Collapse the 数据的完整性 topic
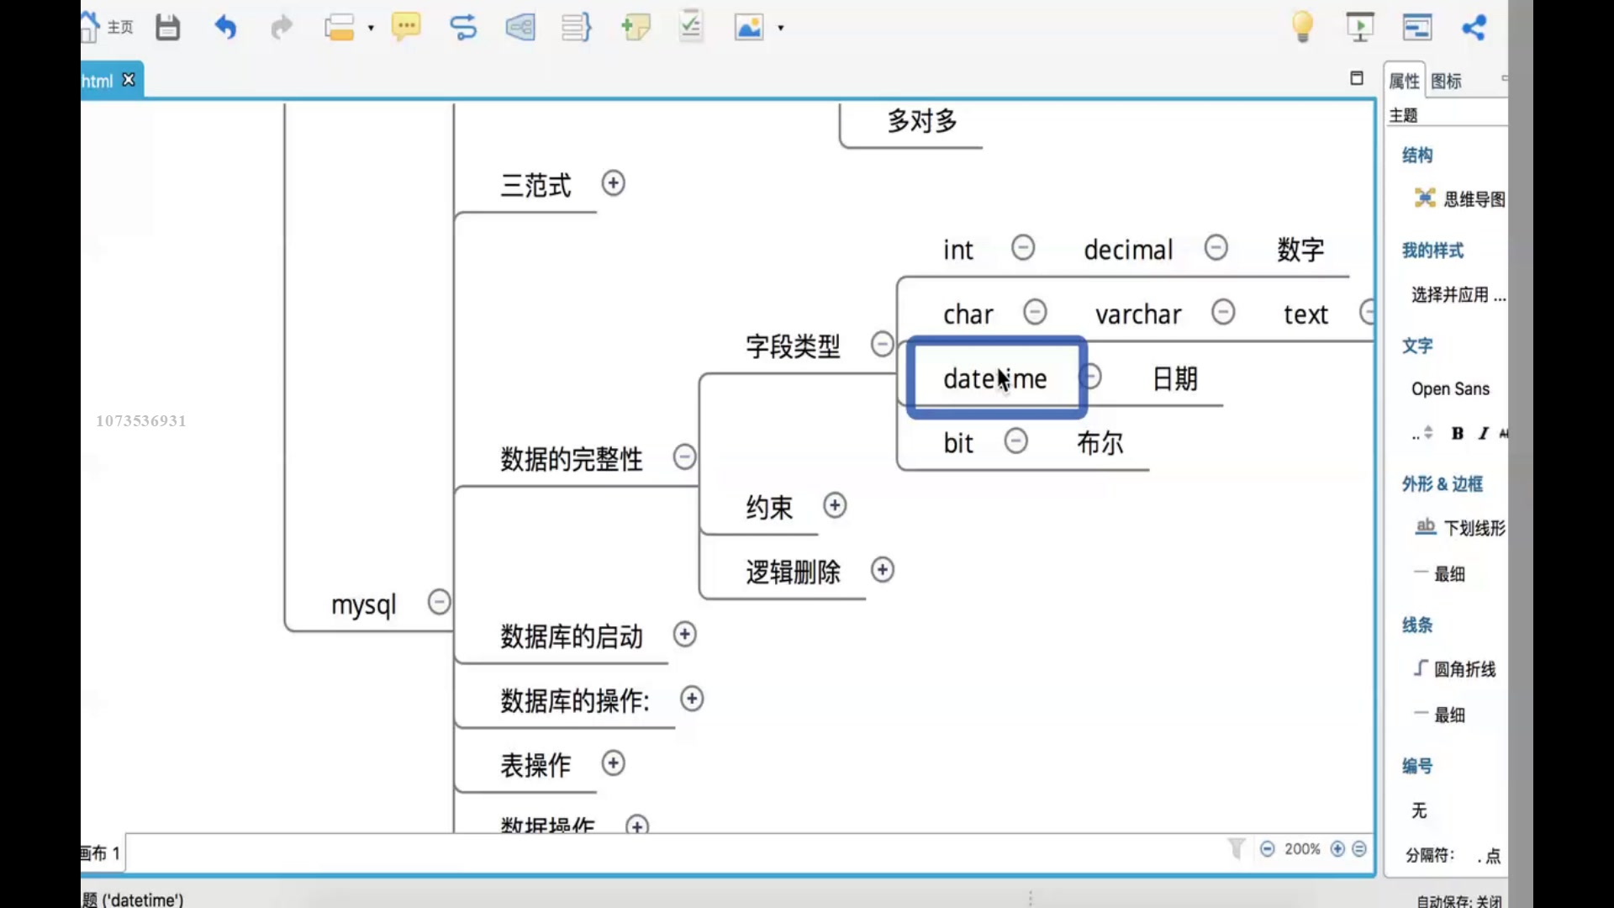This screenshot has height=908, width=1614. click(x=685, y=457)
